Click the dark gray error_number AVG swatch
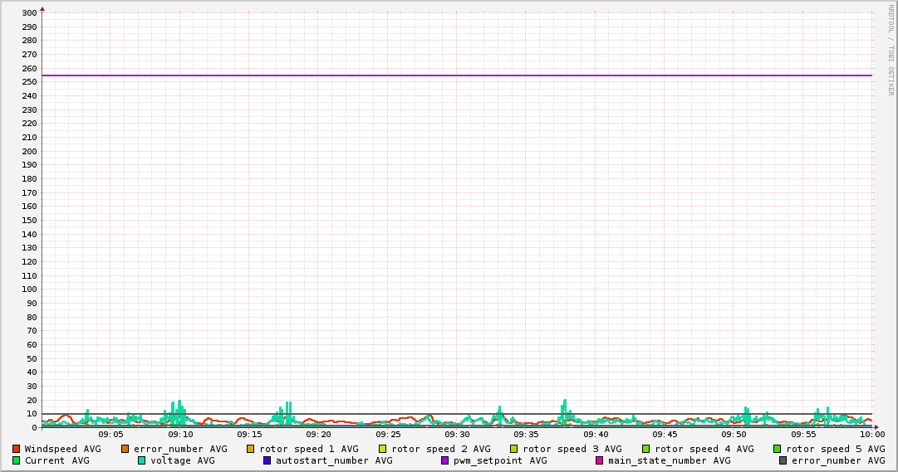 [x=783, y=460]
